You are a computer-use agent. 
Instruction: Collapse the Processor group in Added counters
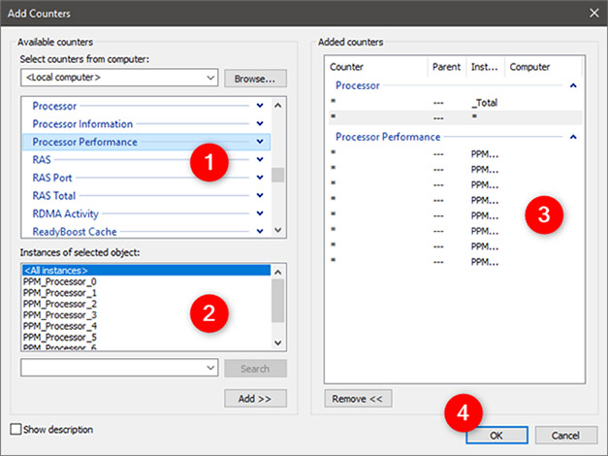pos(572,85)
